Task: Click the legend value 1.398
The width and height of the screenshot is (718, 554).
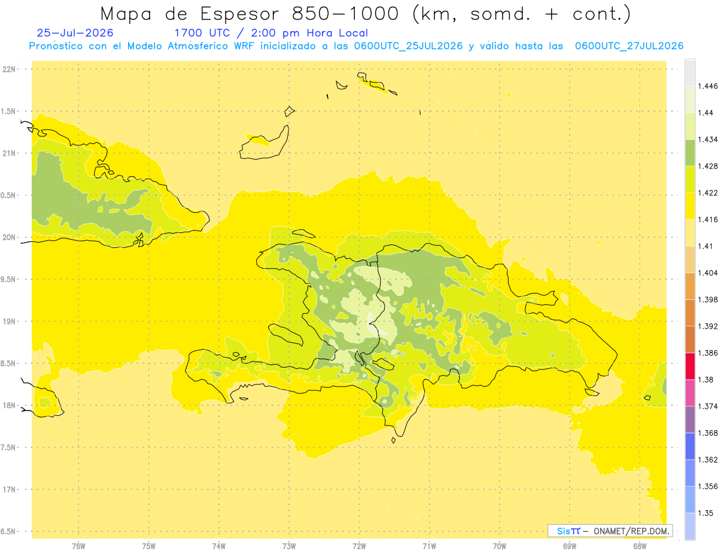Action: coord(709,299)
